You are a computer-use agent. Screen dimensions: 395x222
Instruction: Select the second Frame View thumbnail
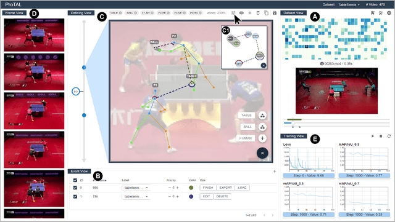click(34, 72)
